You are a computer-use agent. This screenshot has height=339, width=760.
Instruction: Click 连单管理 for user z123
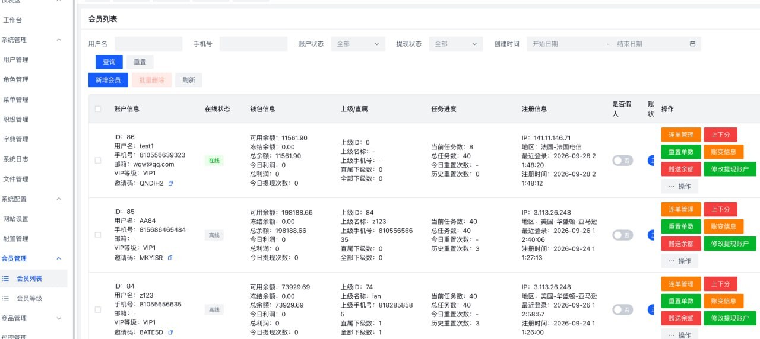pos(681,284)
